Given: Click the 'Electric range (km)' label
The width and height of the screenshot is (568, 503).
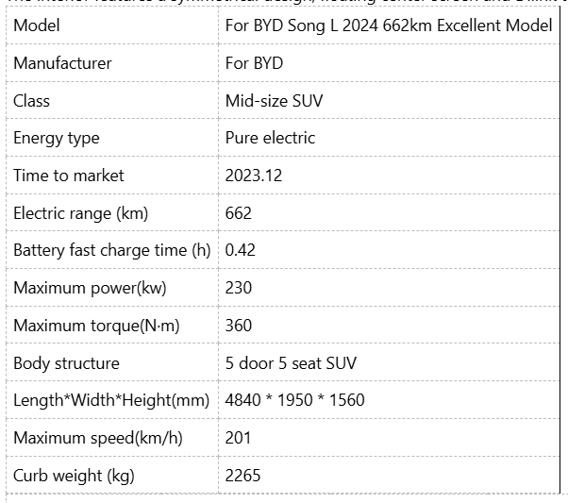Looking at the screenshot, I should coord(81,213).
